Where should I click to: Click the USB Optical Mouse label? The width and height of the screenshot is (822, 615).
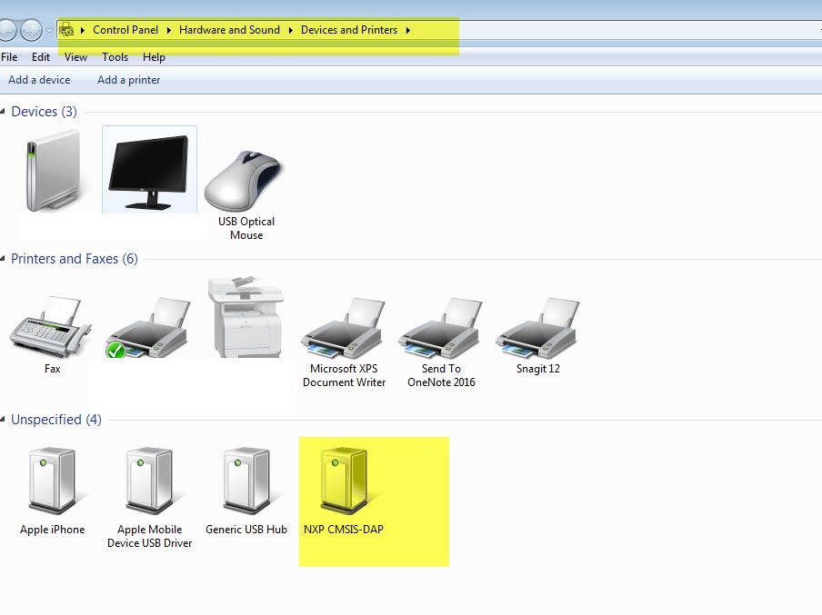point(246,228)
